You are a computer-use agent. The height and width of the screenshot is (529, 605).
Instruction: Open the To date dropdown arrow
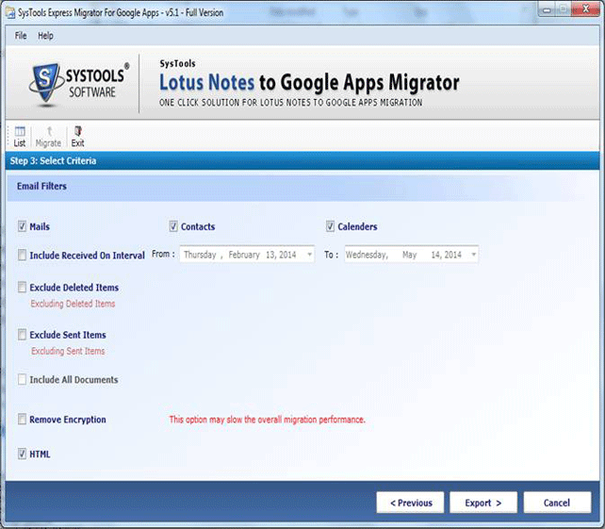[x=473, y=255]
